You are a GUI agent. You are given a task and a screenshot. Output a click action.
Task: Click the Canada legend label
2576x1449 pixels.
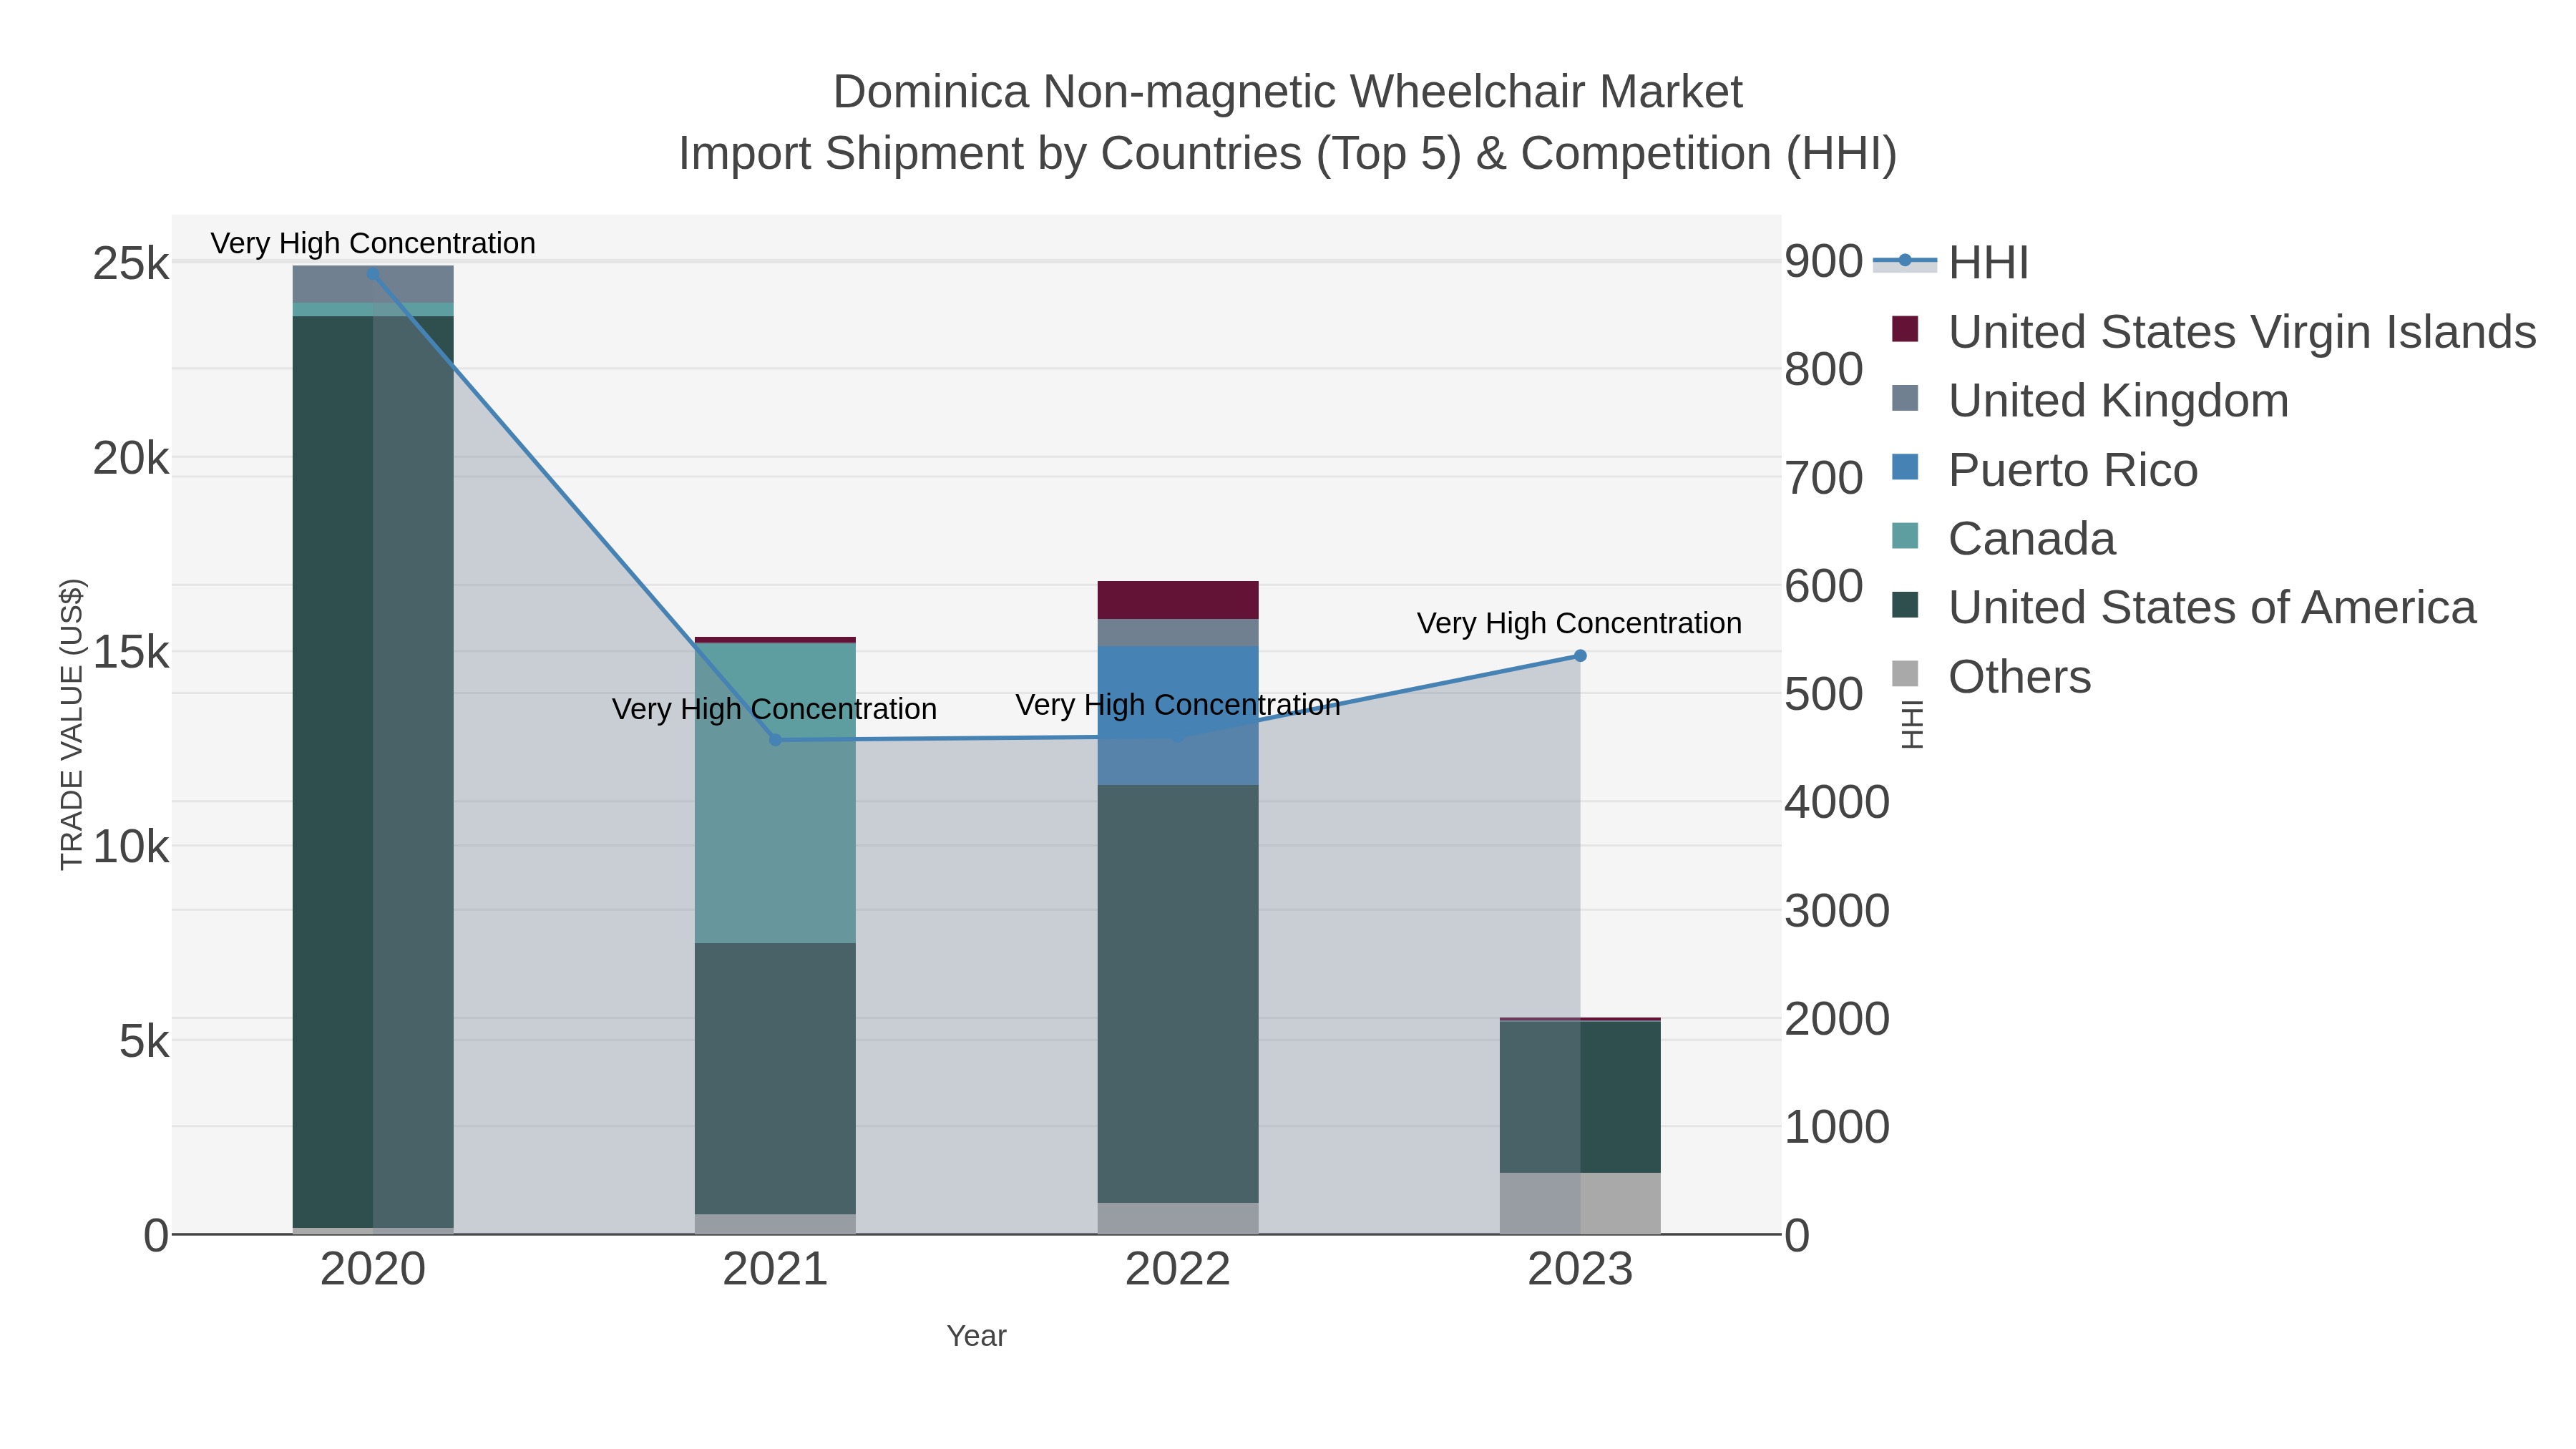[x=2032, y=539]
